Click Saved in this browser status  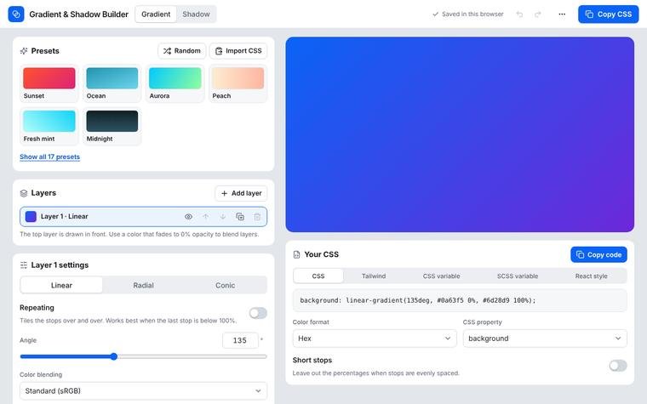point(467,14)
